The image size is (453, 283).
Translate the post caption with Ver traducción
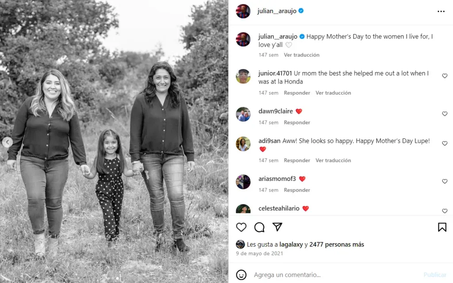(302, 55)
